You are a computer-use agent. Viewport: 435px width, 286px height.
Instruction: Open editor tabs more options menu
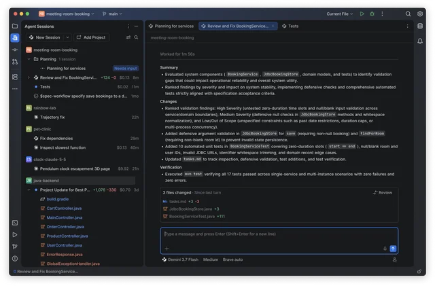pos(408,26)
